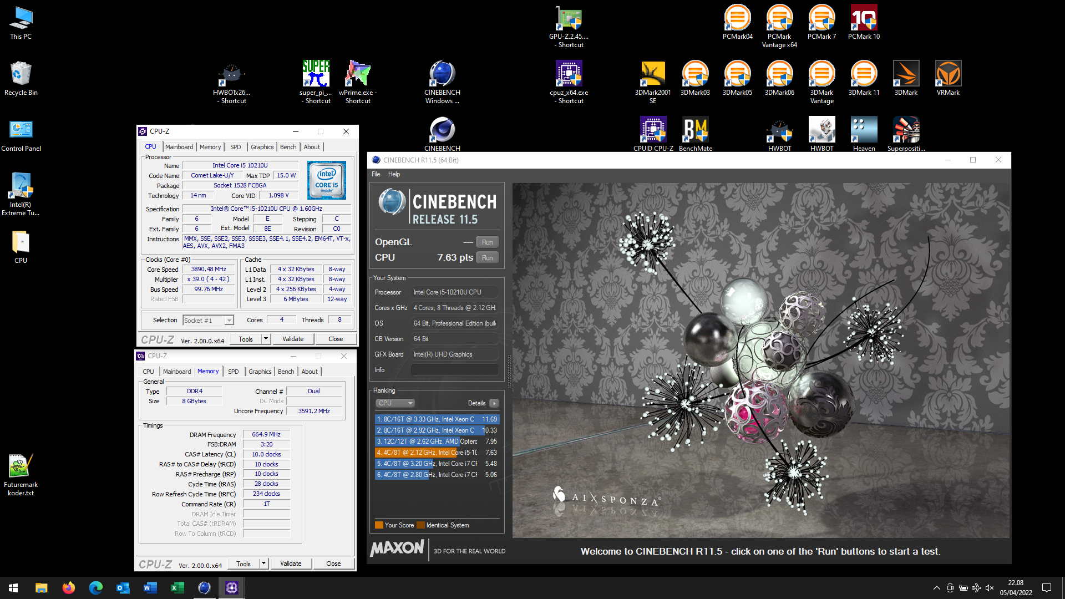The image size is (1065, 599).
Task: Open the PCMark04 desktop icon
Action: [738, 22]
